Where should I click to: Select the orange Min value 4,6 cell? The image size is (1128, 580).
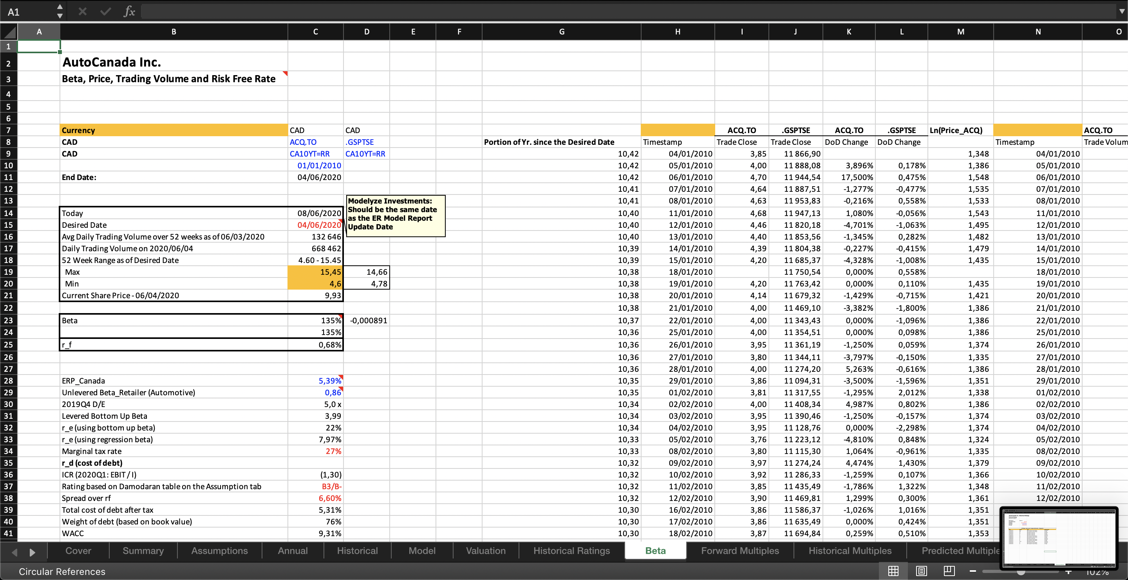(x=316, y=283)
